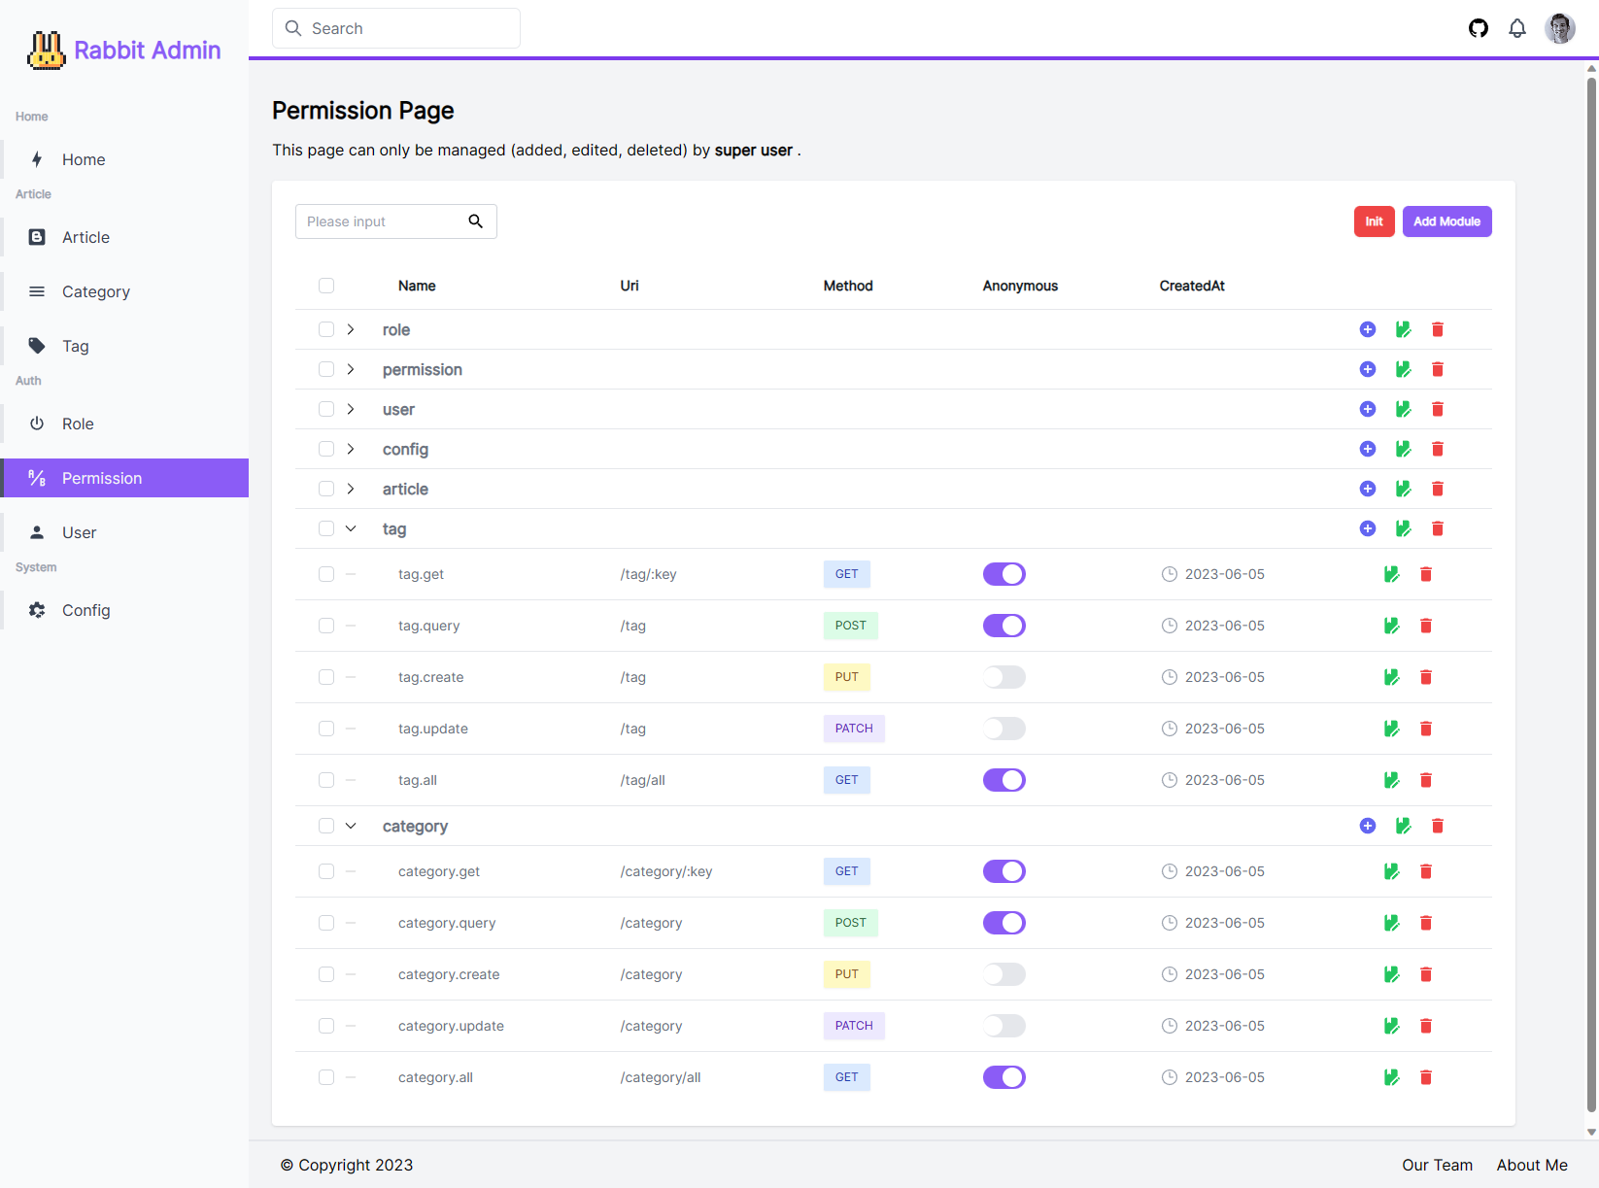Disable anonymous access for category.get
Viewport: 1599px width, 1188px height.
tap(1004, 871)
